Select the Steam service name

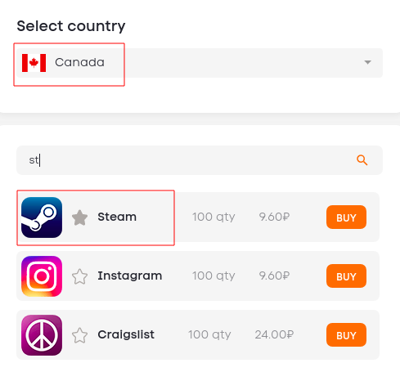pyautogui.click(x=117, y=217)
